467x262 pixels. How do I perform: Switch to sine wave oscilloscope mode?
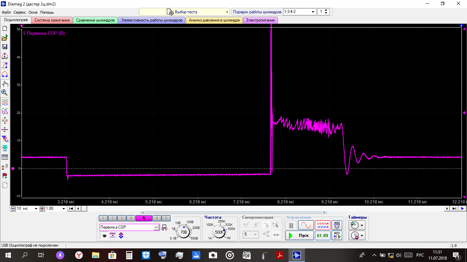pyautogui.click(x=306, y=225)
